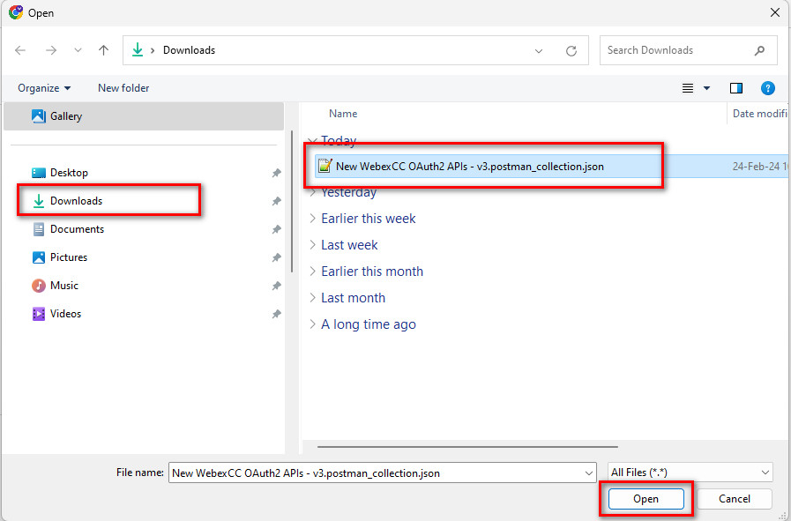Open the All Files type filter dropdown
Screen dimensions: 791x521
pyautogui.click(x=690, y=473)
